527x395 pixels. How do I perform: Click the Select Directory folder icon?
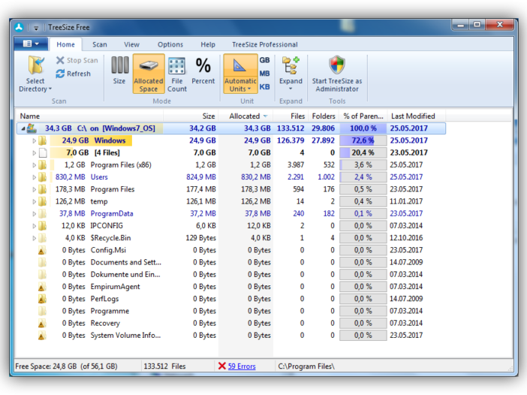click(x=35, y=65)
